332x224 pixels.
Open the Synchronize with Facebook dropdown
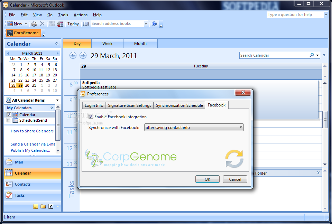pyautogui.click(x=194, y=127)
